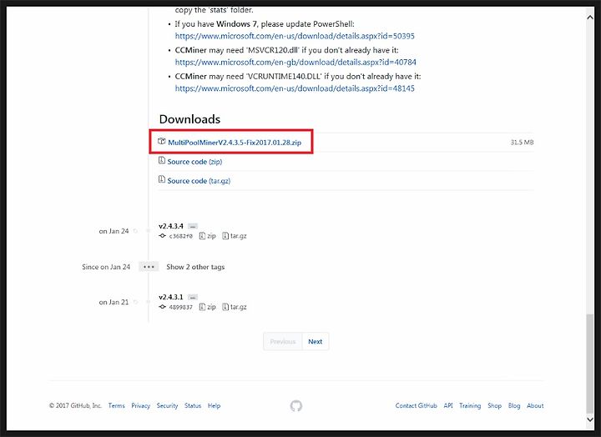Open the v2.4.3.1 tag

point(171,297)
